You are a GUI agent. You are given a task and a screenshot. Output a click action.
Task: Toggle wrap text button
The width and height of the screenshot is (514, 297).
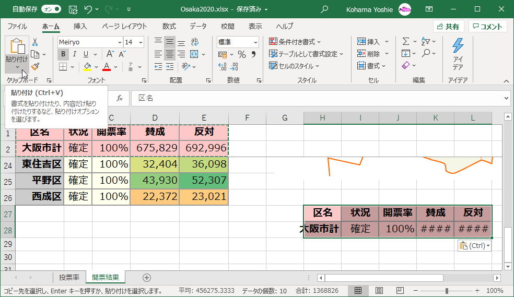click(x=195, y=42)
